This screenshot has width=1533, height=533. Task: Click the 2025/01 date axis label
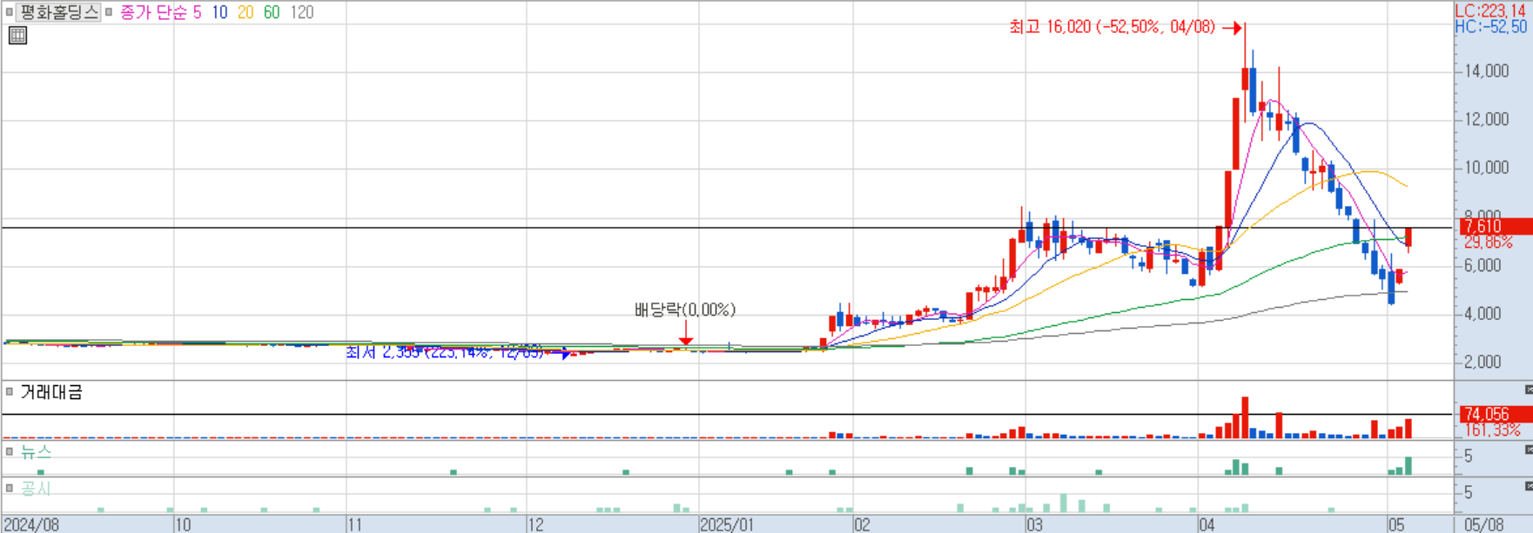coord(727,524)
